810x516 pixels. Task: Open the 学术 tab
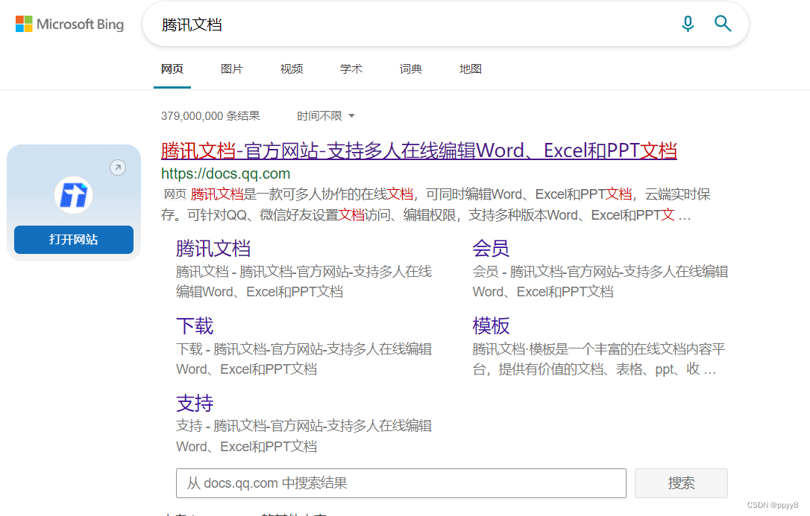click(x=351, y=69)
